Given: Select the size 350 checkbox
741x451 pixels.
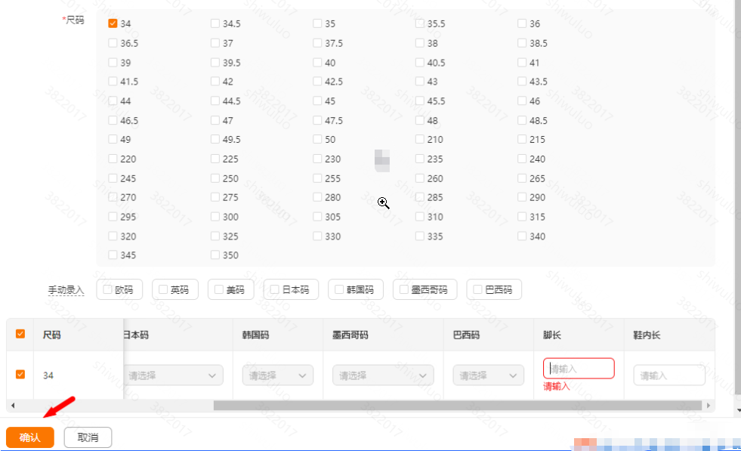Looking at the screenshot, I should click(214, 255).
